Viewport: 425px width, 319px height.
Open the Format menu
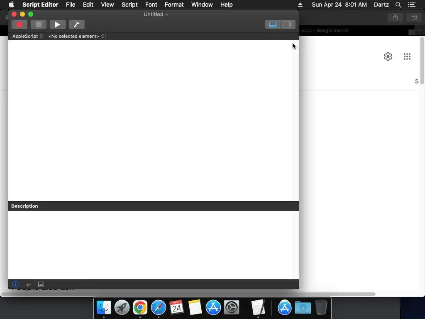[174, 5]
